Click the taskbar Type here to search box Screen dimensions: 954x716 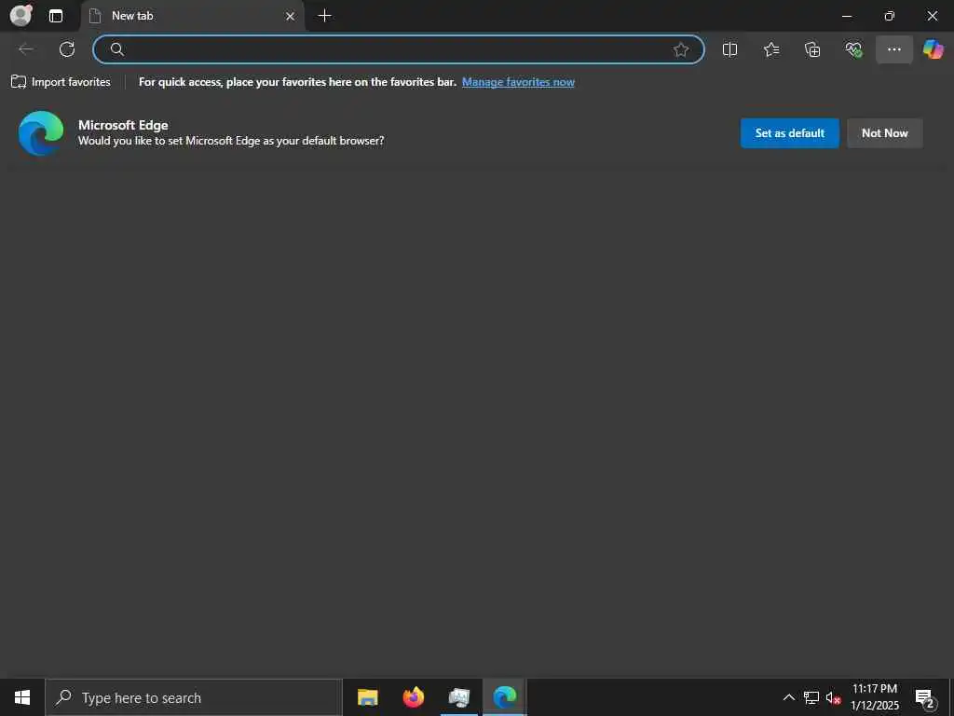[194, 697]
